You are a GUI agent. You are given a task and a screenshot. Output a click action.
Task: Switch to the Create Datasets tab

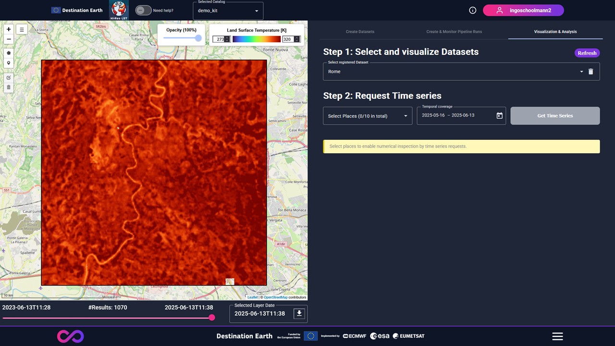[360, 32]
